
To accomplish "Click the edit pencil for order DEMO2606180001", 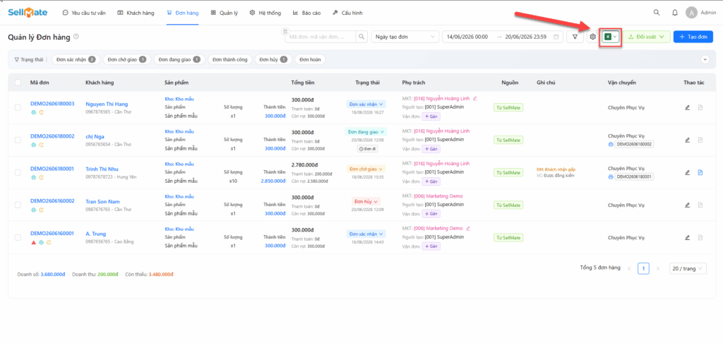I will (687, 172).
